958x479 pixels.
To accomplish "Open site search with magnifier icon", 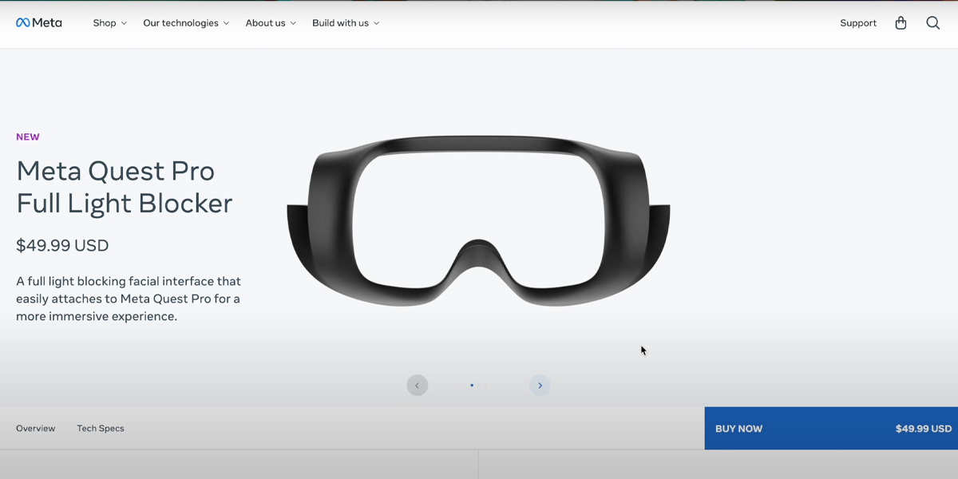I will point(932,23).
